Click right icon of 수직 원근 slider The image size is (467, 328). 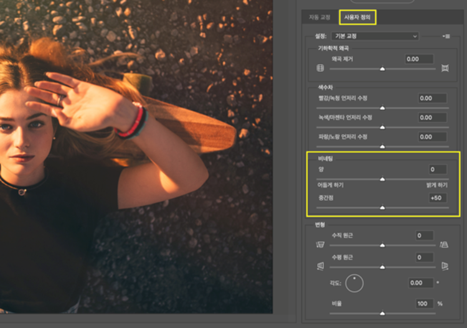tap(444, 245)
